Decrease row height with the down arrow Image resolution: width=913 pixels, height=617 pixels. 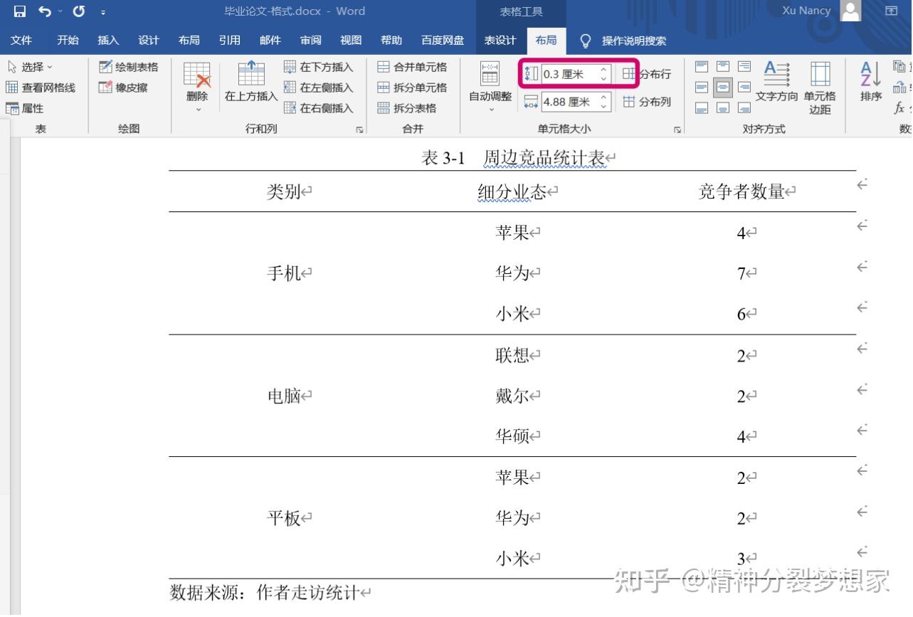603,78
